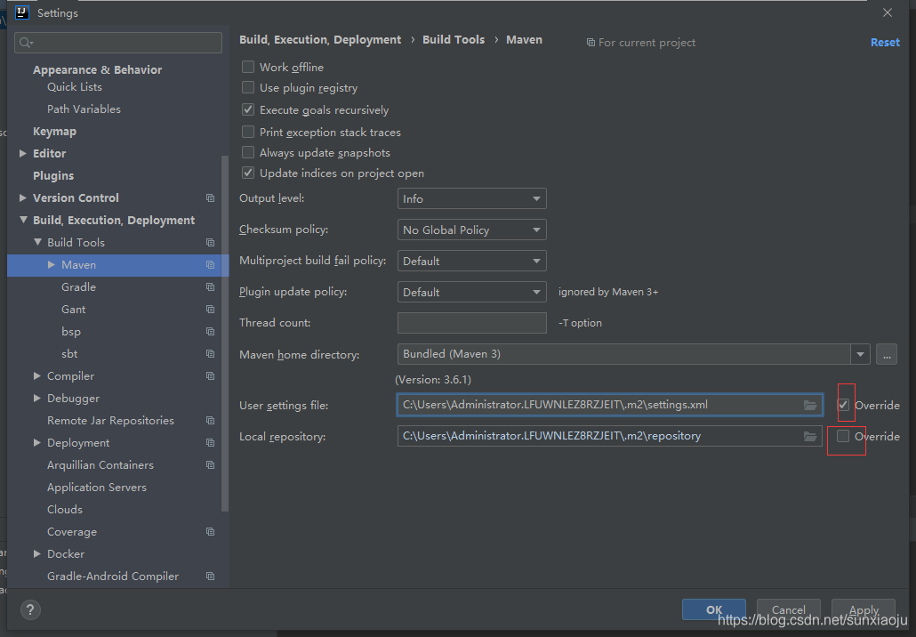
Task: Collapse Build, Execution, Deployment node
Action: pyautogui.click(x=23, y=220)
